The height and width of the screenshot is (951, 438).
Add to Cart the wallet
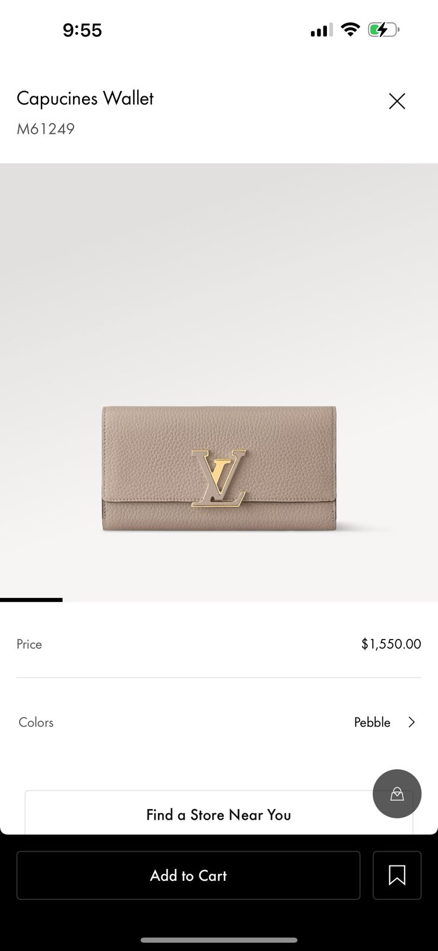(188, 875)
